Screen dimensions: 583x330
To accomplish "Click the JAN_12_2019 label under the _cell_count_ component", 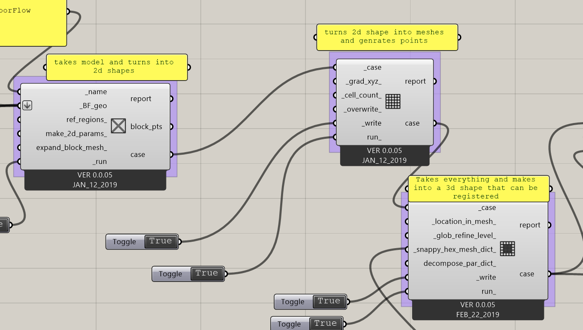I will pos(385,160).
